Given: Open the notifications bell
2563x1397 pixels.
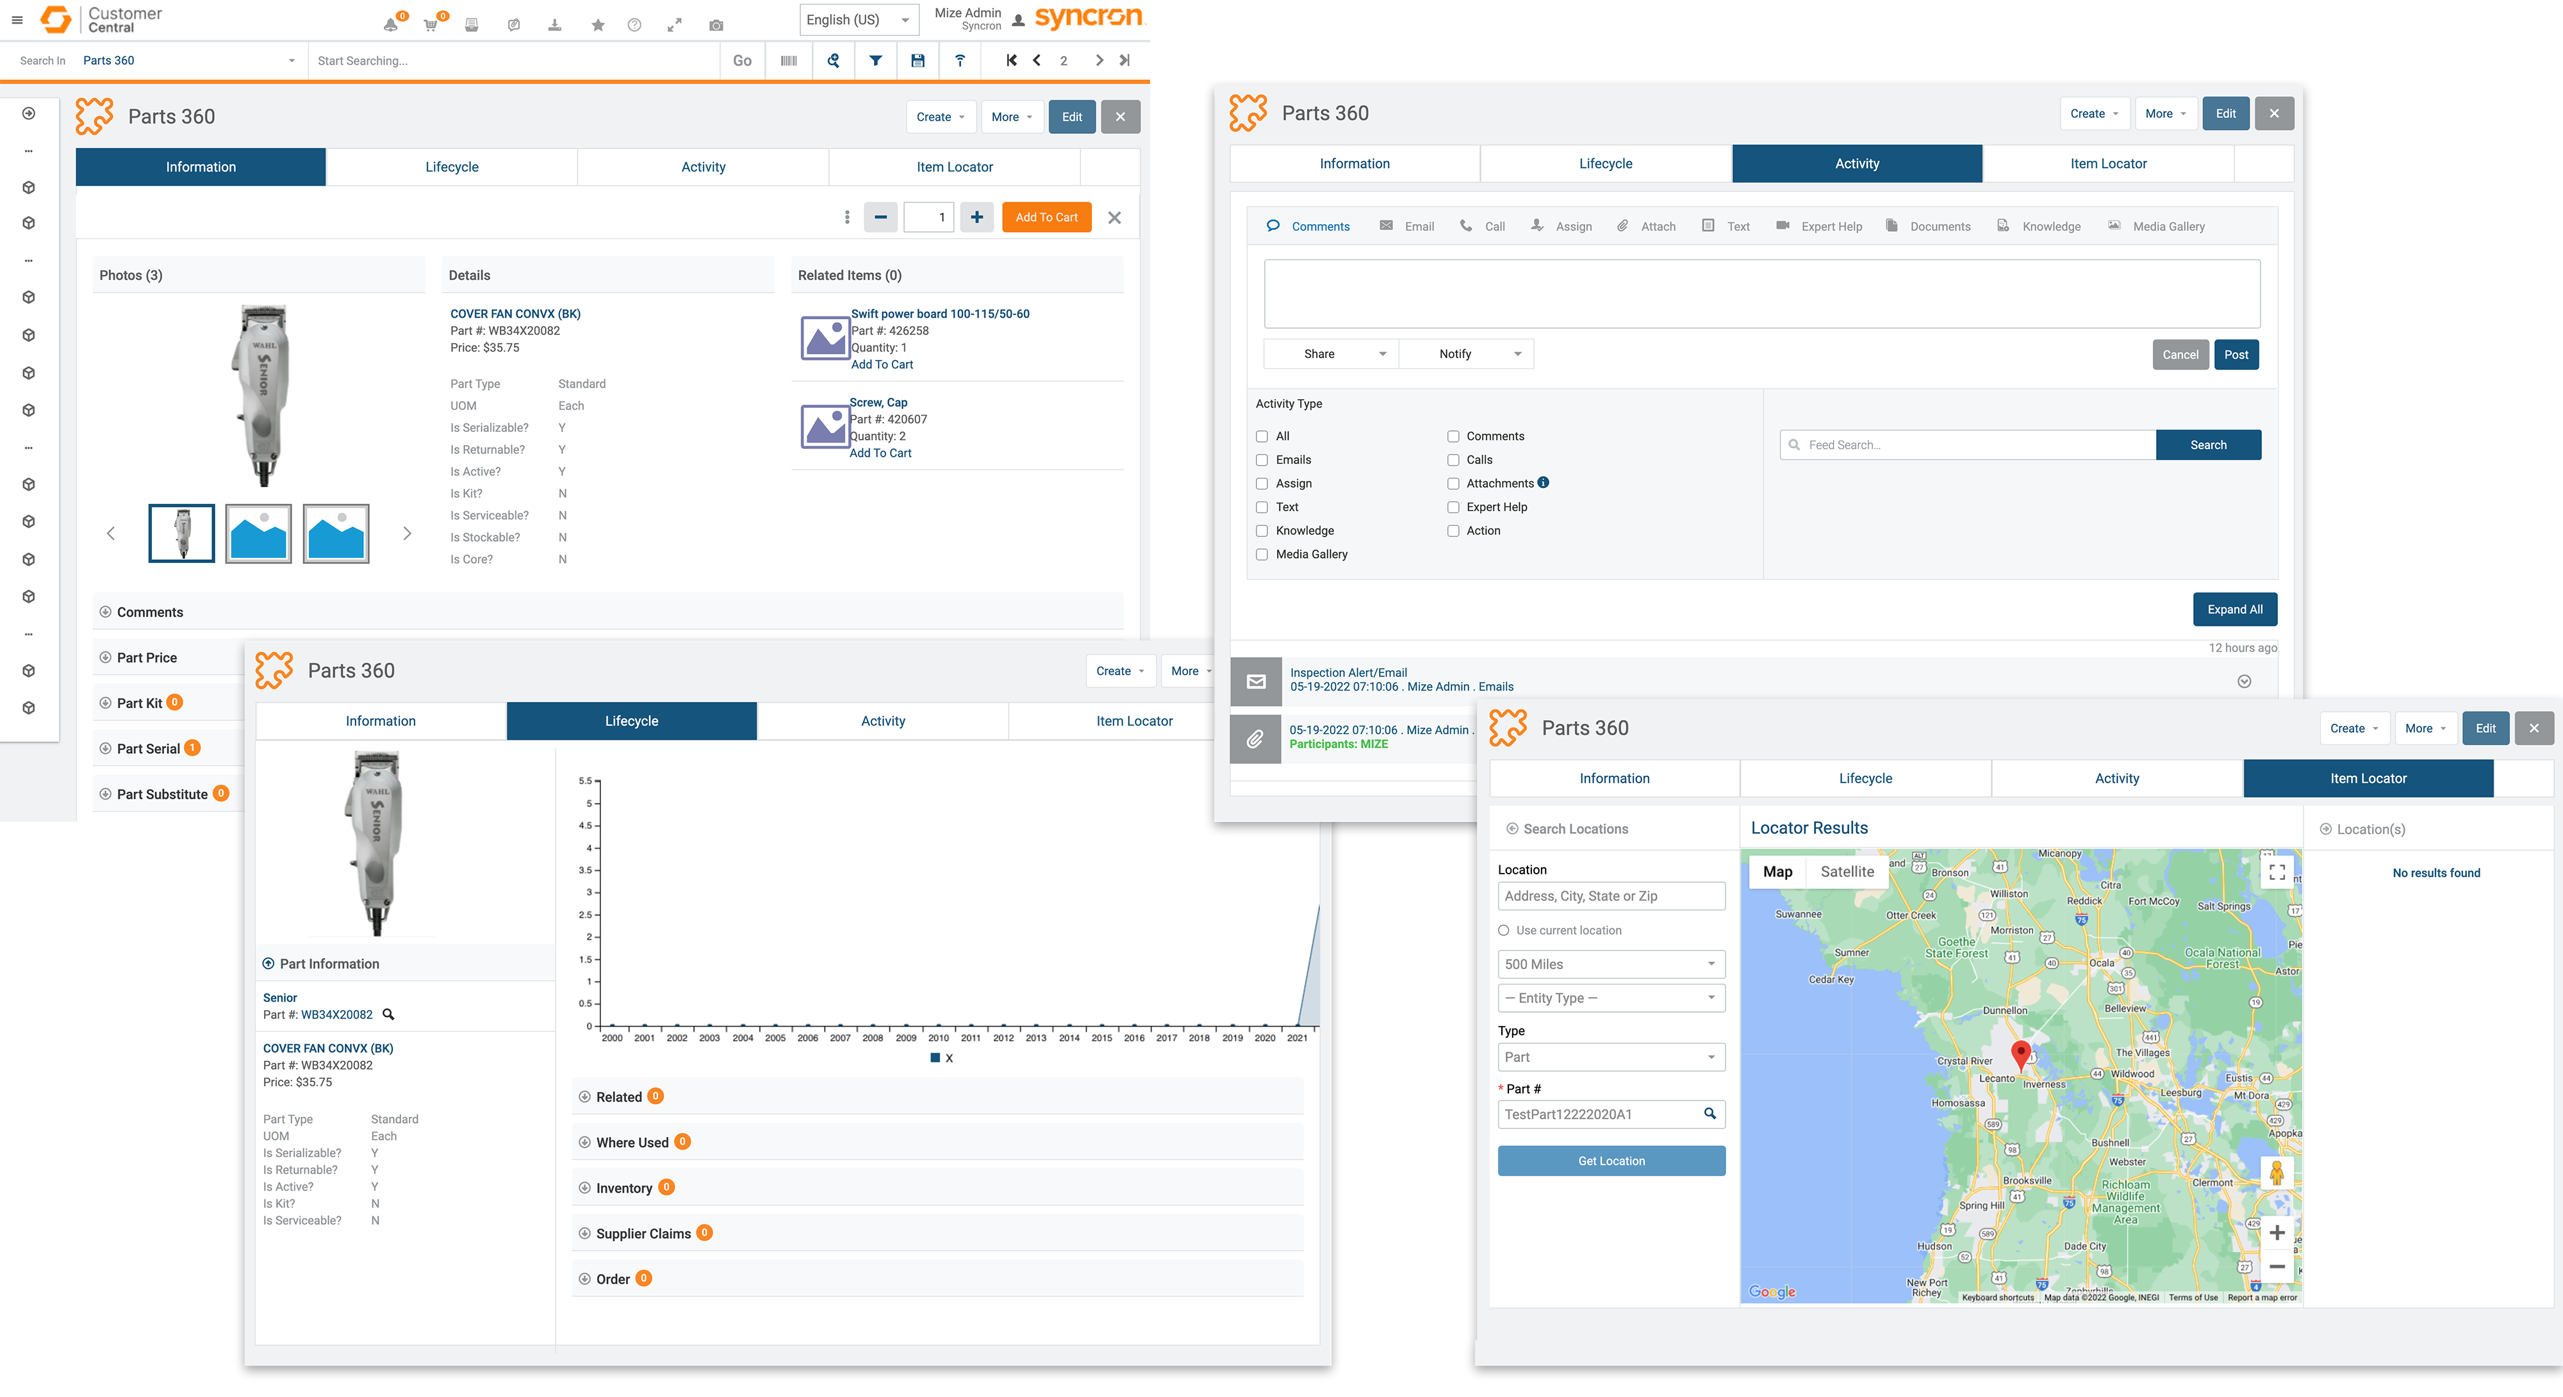Looking at the screenshot, I should pos(391,25).
